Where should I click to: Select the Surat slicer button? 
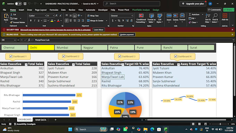coord(201,48)
